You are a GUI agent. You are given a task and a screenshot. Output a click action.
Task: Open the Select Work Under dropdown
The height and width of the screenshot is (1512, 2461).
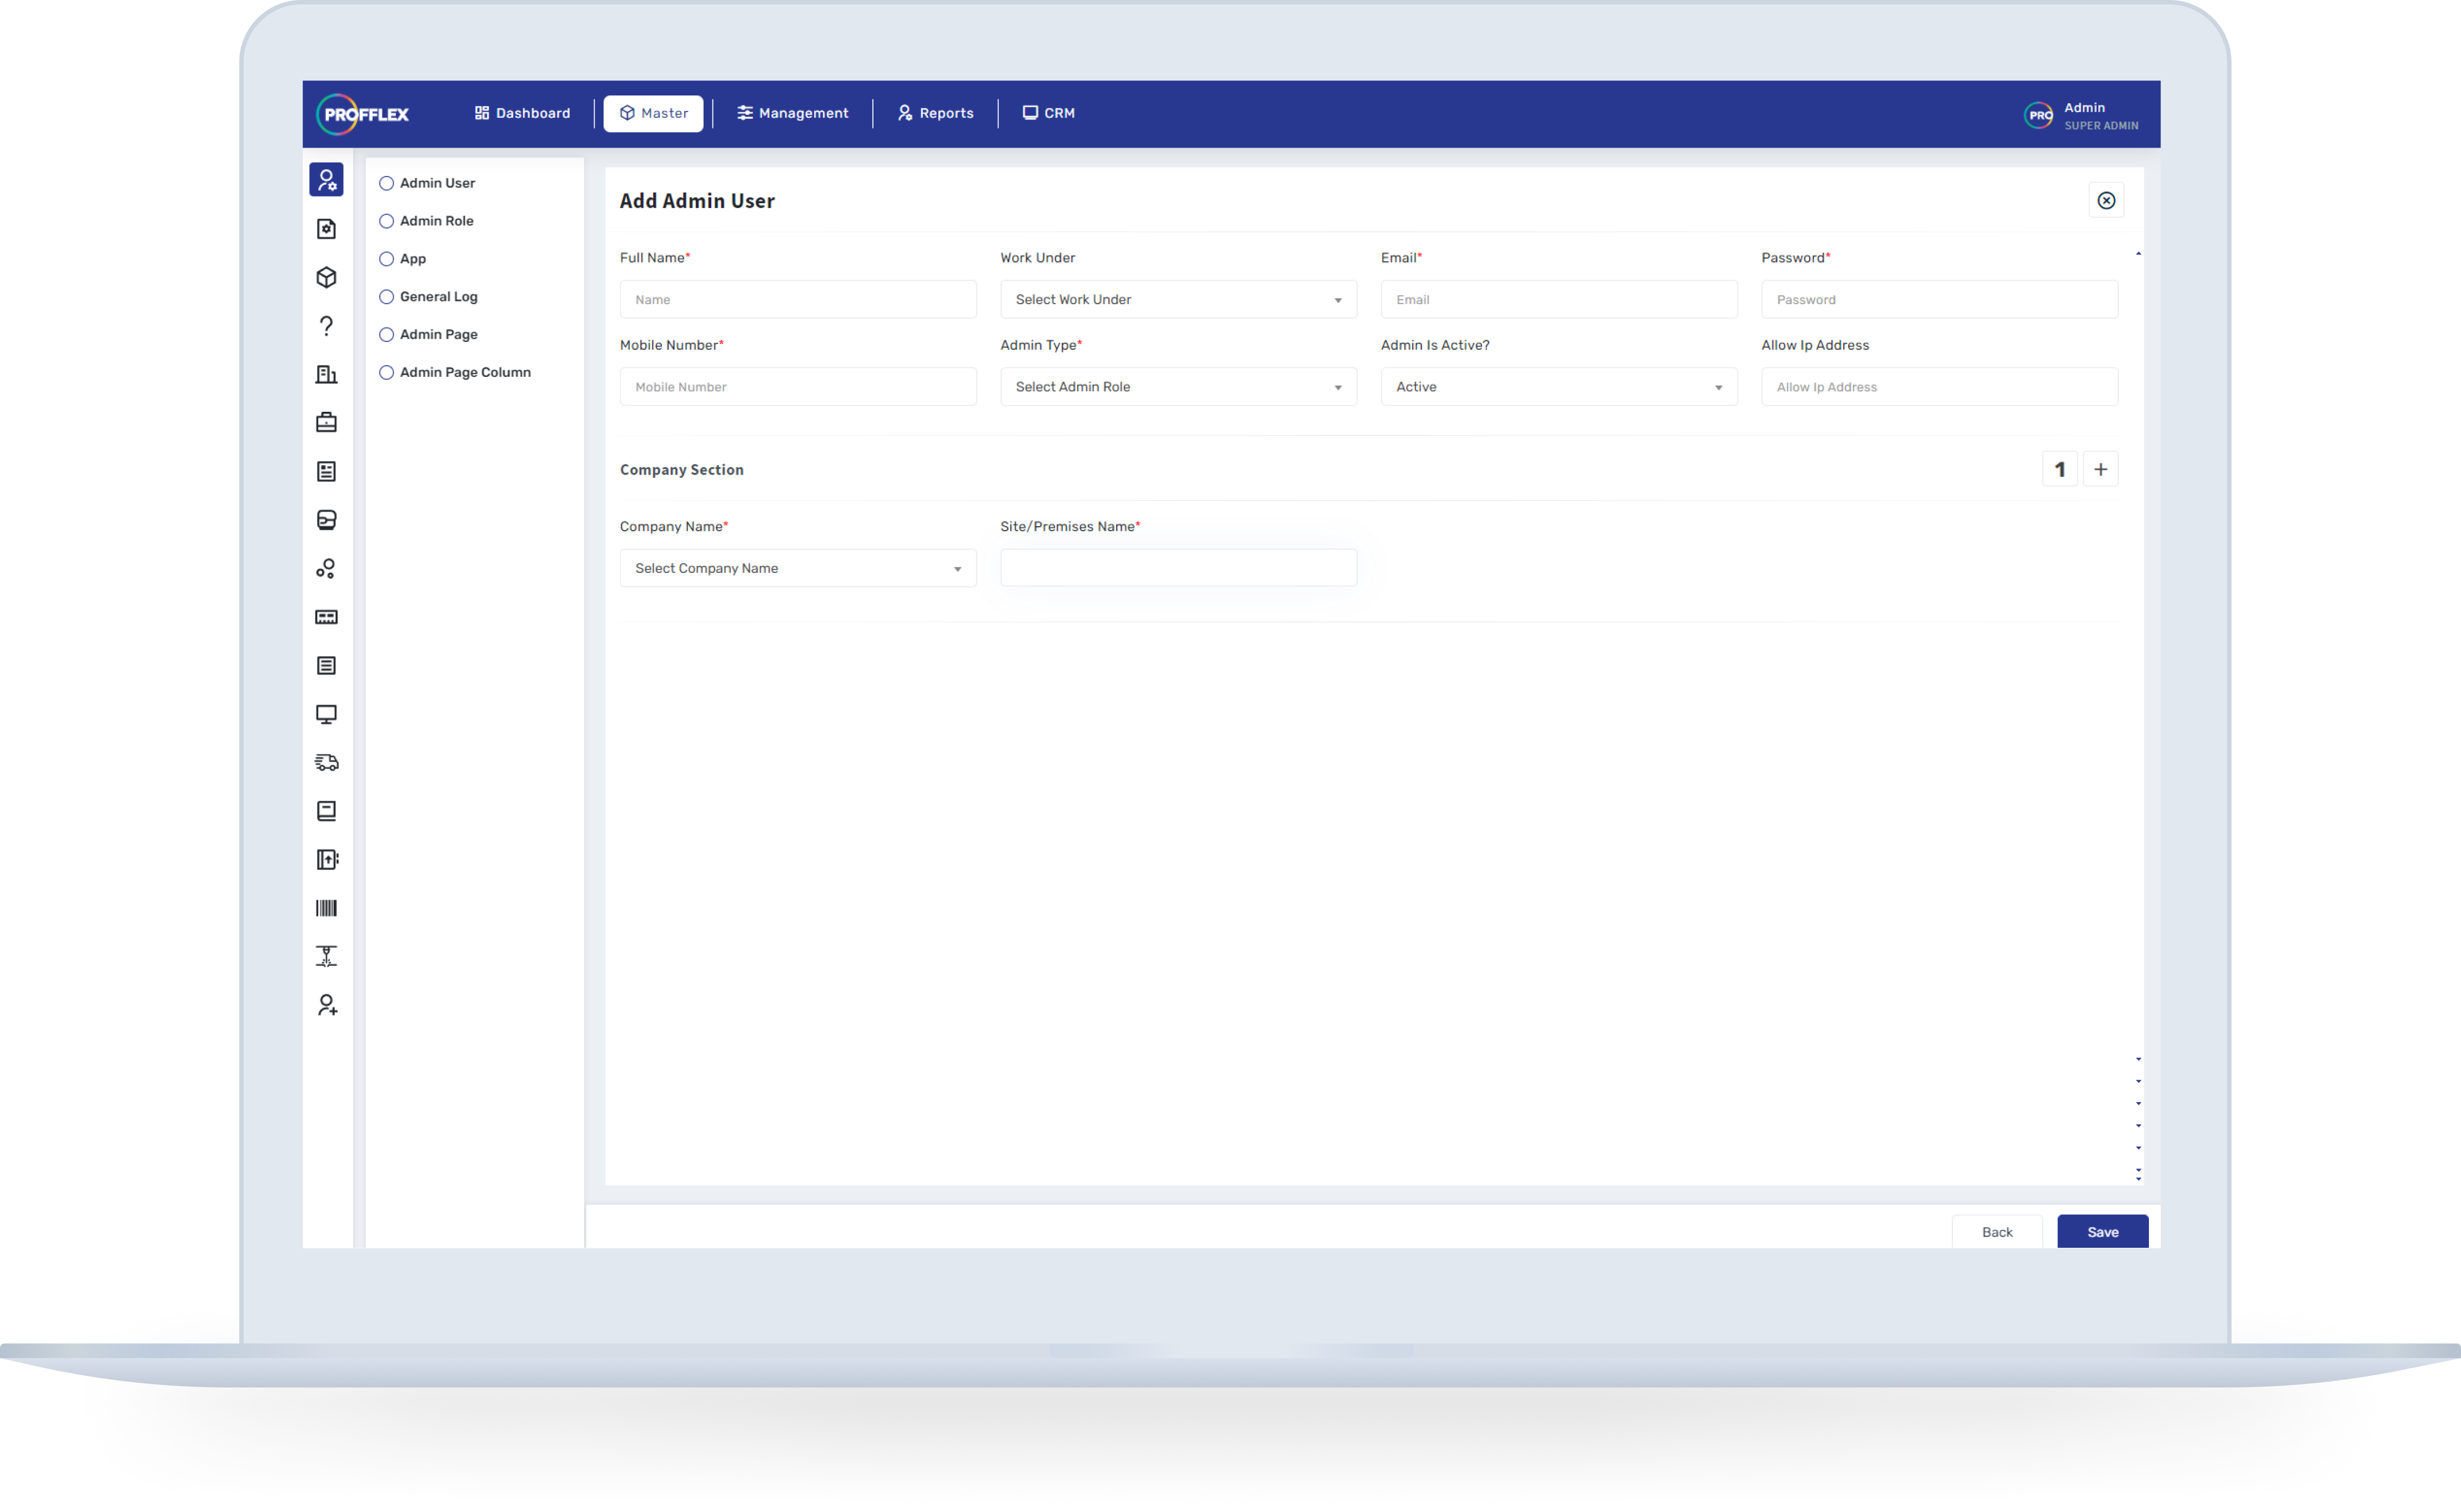(1178, 300)
